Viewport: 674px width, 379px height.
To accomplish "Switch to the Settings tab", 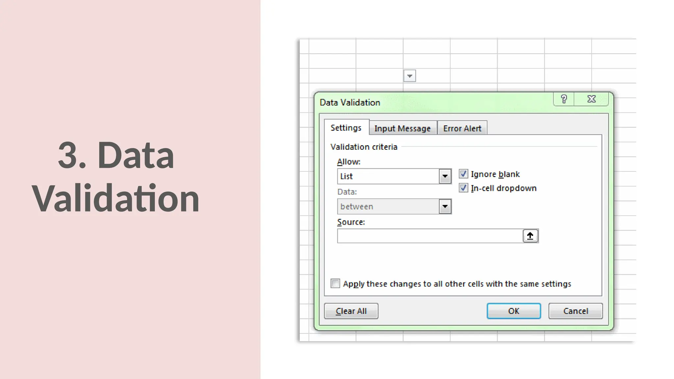I will tap(346, 128).
